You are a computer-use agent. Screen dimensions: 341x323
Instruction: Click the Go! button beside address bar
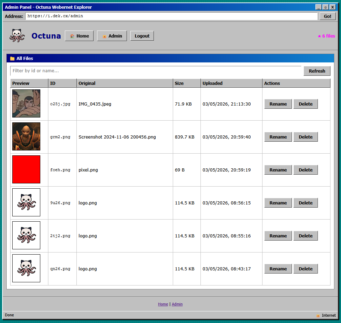click(x=328, y=16)
